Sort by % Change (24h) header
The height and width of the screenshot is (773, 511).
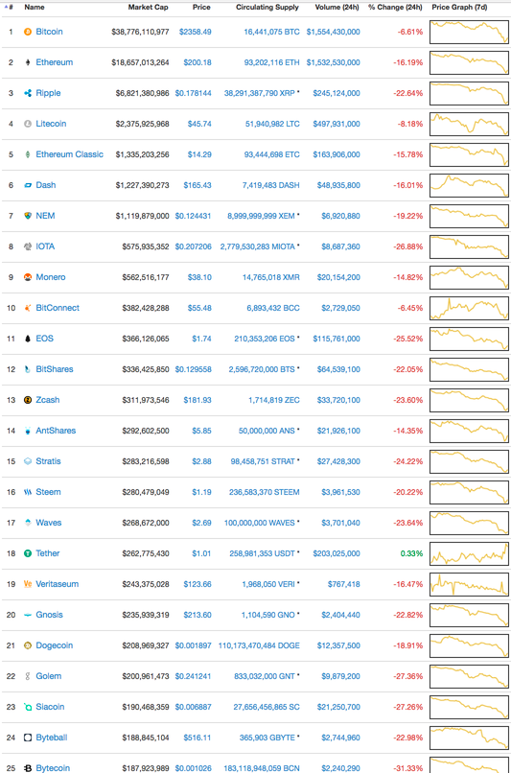[x=395, y=7]
